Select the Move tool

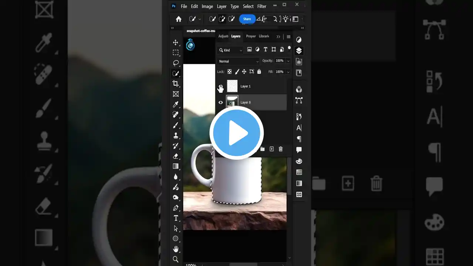(176, 42)
